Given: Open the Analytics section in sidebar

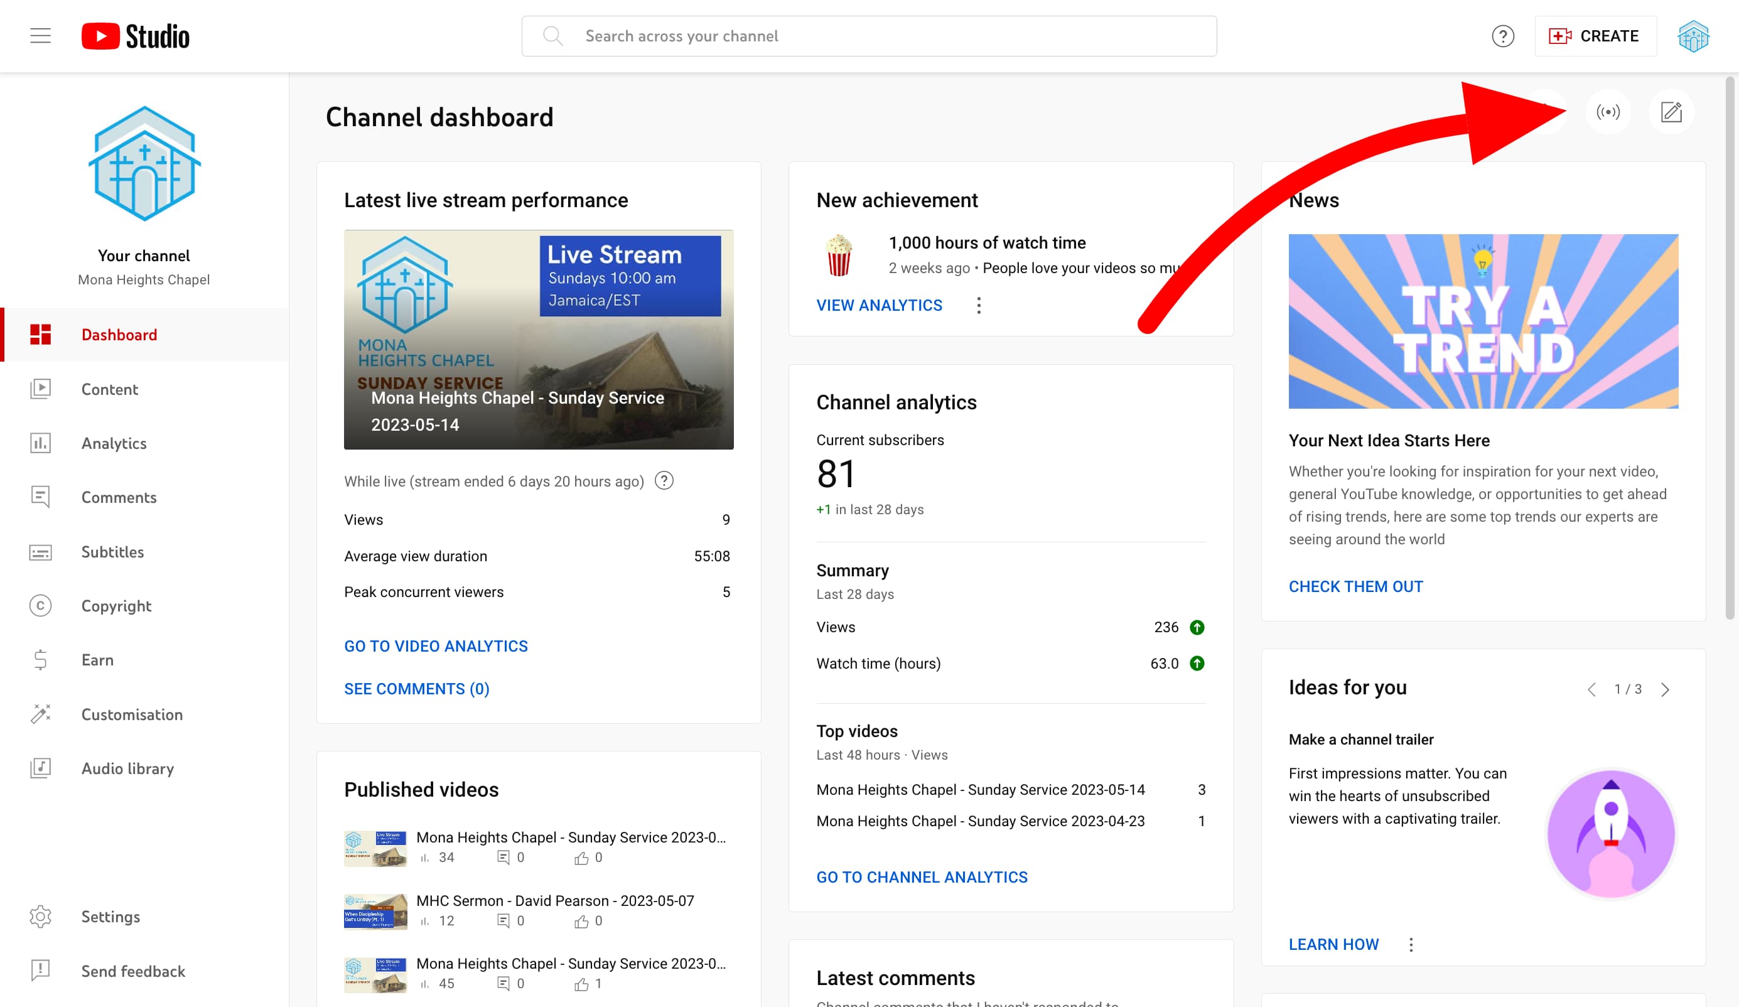Looking at the screenshot, I should pyautogui.click(x=114, y=443).
